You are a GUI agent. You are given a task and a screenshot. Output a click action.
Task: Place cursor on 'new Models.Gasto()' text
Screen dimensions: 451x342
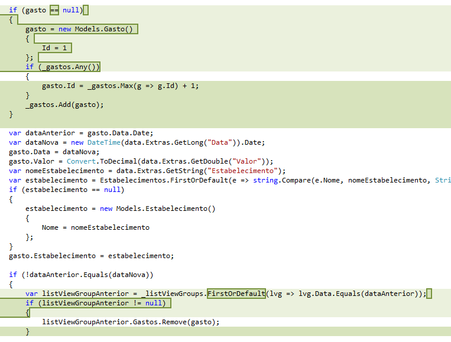[x=96, y=29]
